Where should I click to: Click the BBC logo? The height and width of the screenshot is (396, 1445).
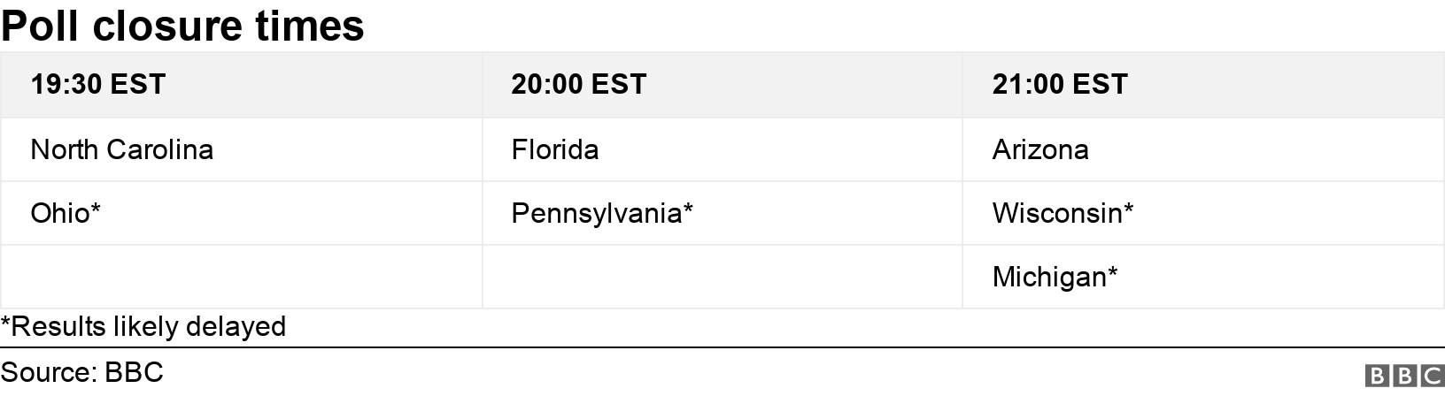(x=1405, y=377)
